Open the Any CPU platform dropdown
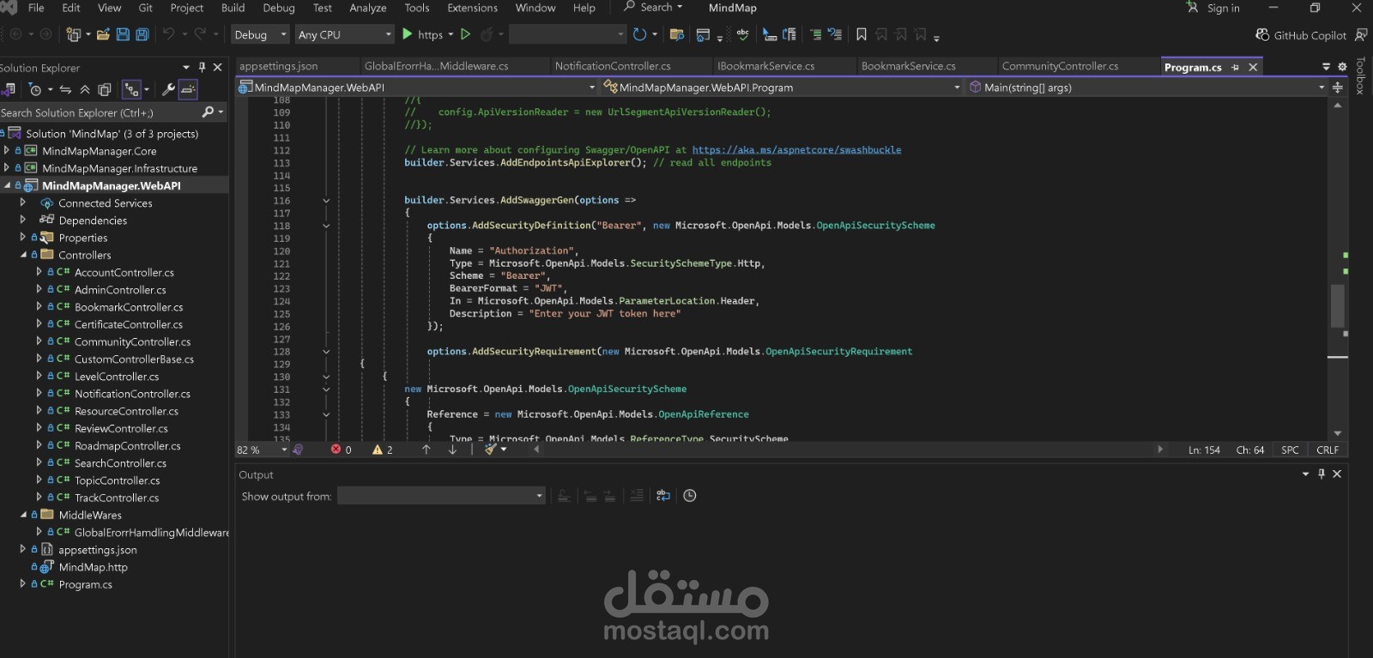Viewport: 1373px width, 658px height. click(x=344, y=34)
